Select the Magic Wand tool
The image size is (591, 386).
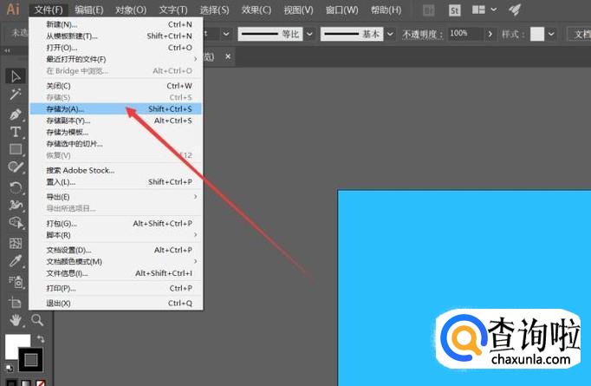click(16, 95)
